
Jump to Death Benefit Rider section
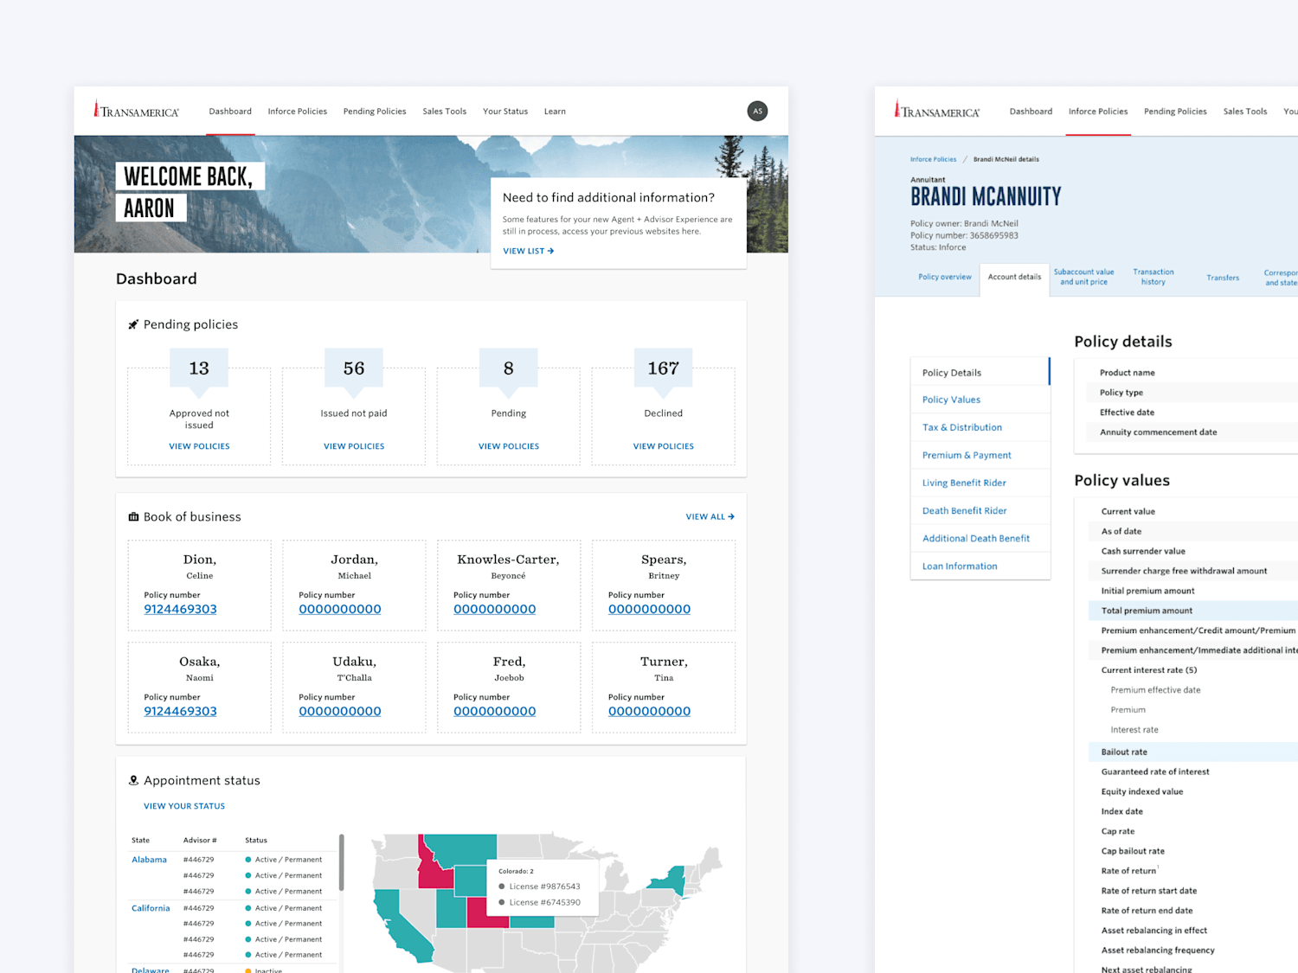[x=980, y=510]
